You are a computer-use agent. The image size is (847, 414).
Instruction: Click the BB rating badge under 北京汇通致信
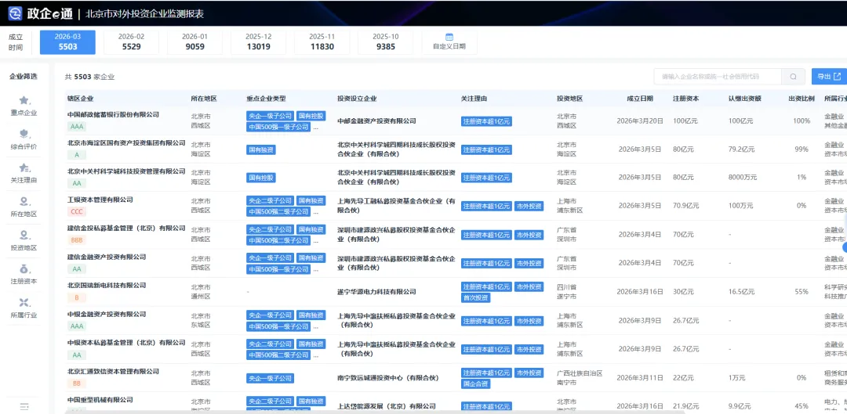pos(75,383)
